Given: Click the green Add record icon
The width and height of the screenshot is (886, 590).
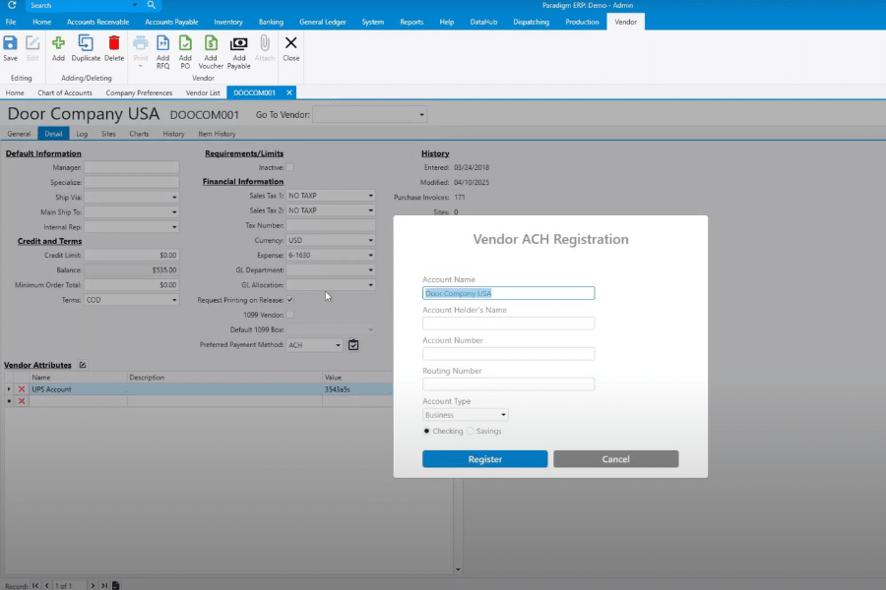Looking at the screenshot, I should tap(58, 43).
